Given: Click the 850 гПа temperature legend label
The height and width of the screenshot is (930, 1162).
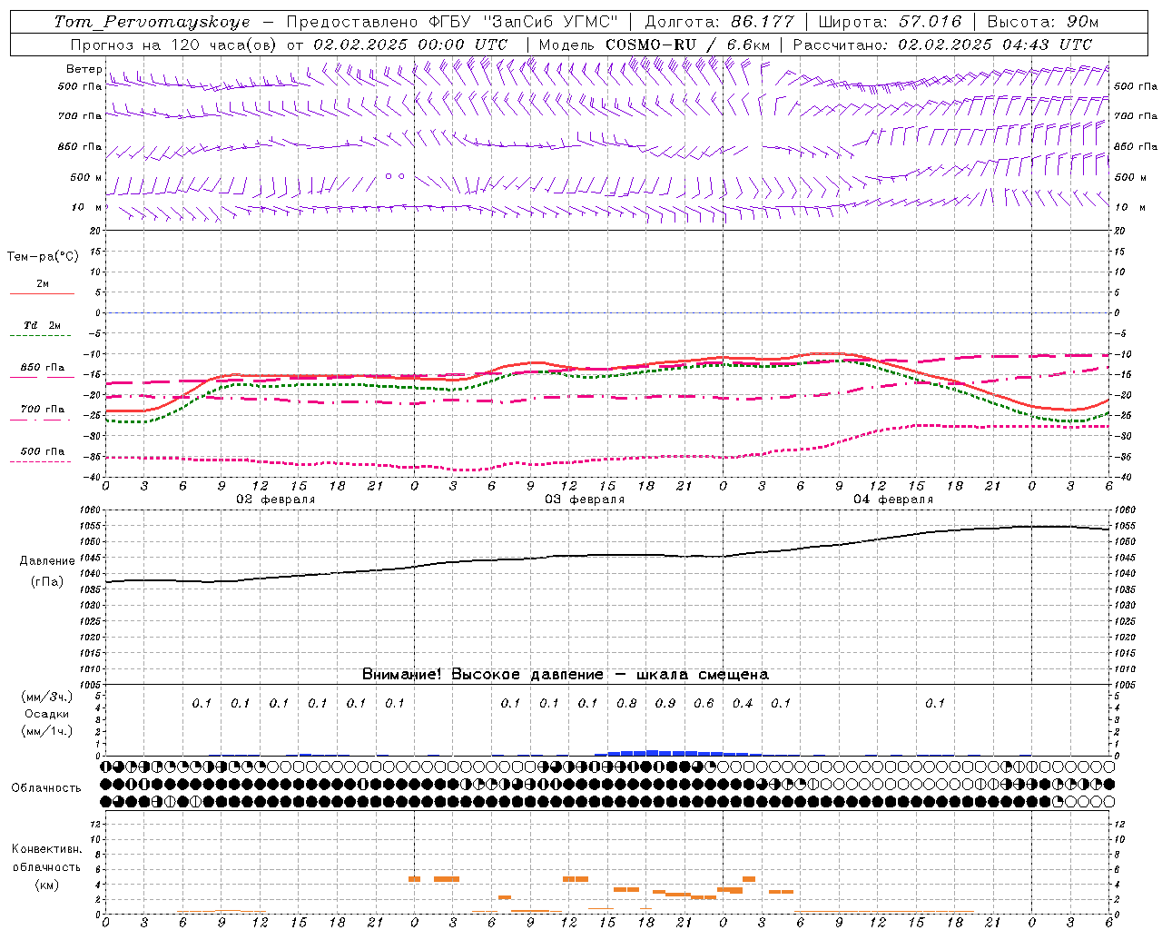Looking at the screenshot, I should (43, 368).
